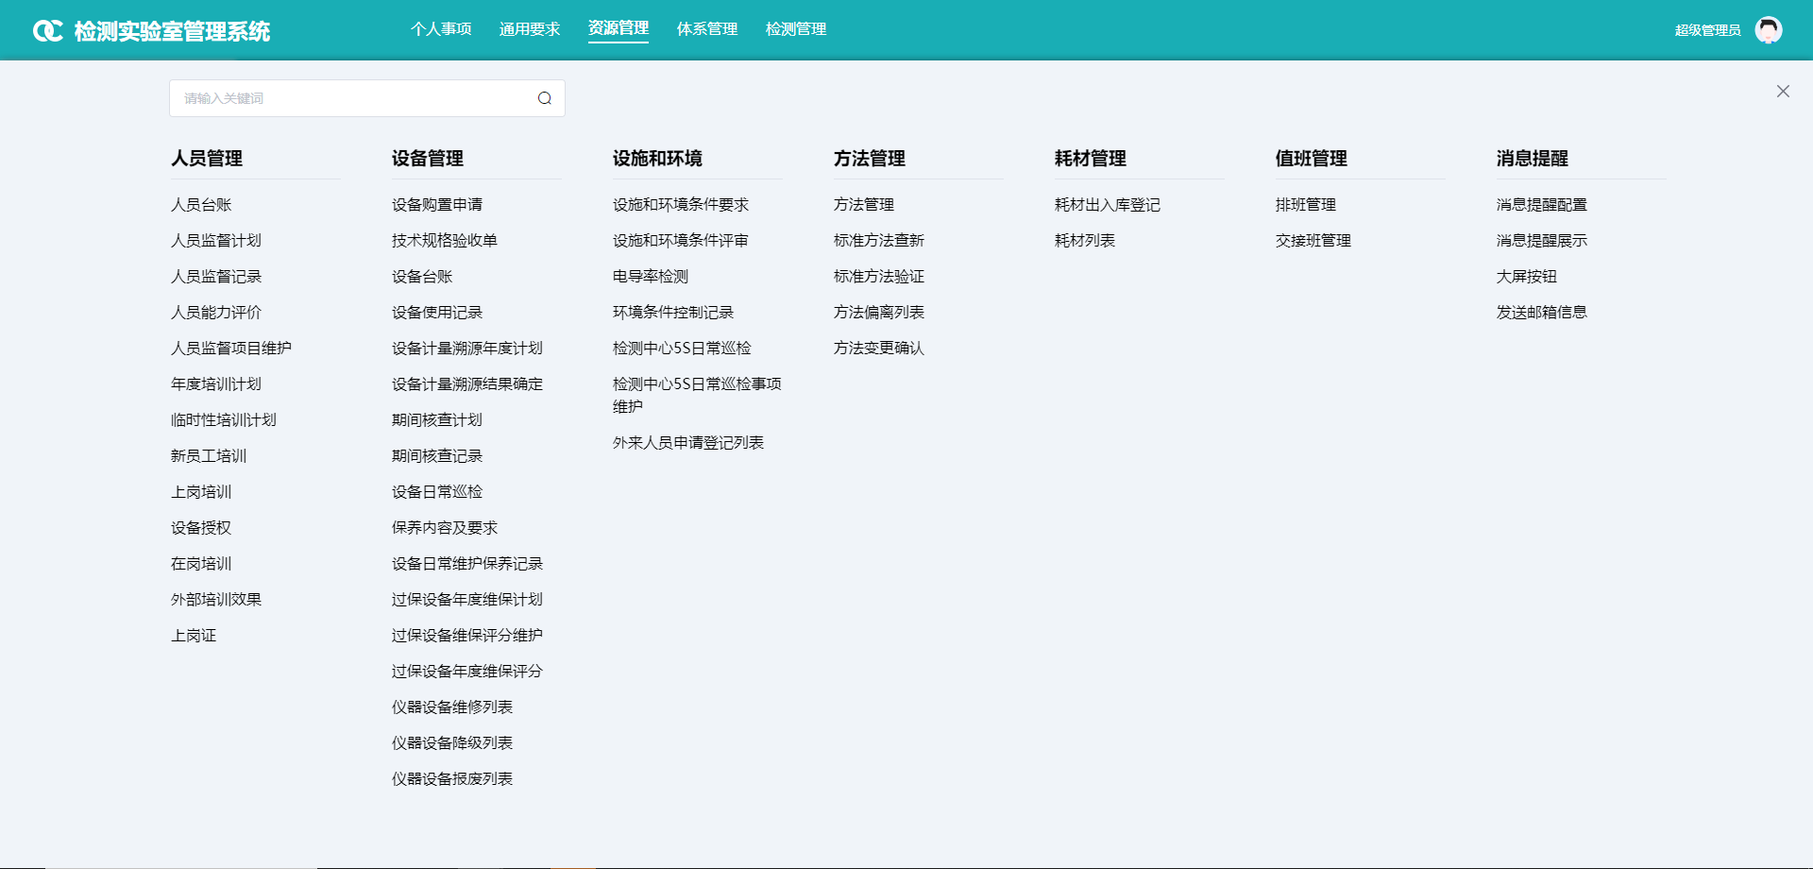This screenshot has width=1813, height=869.
Task: Select the 体系管理 top menu
Action: pos(707,29)
